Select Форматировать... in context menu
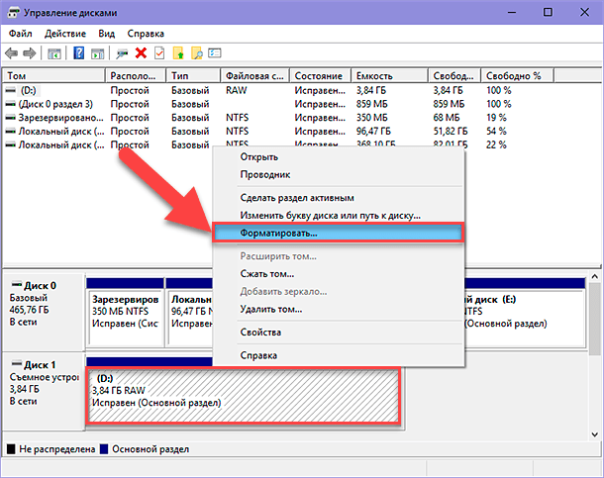604x478 pixels. point(338,233)
